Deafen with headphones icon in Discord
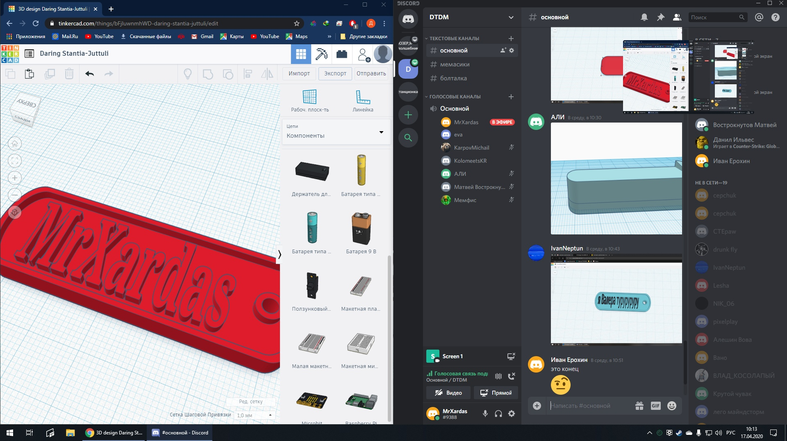787x441 pixels. pos(498,414)
